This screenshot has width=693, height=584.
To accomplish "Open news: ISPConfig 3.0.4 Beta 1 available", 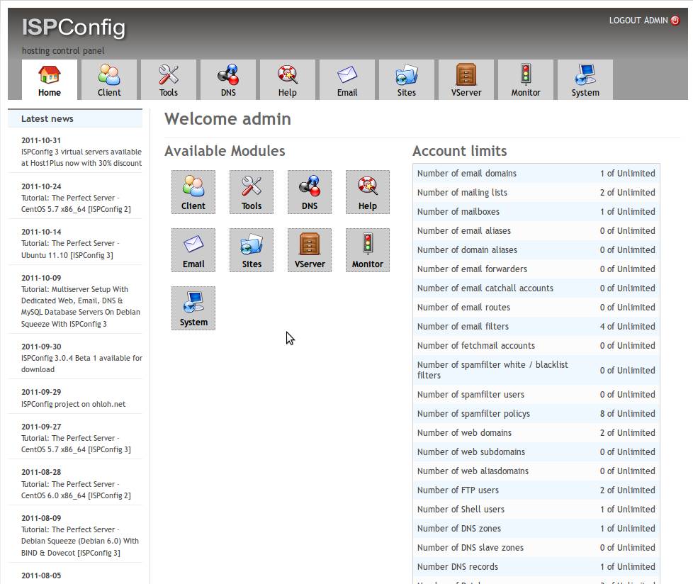I will [81, 364].
